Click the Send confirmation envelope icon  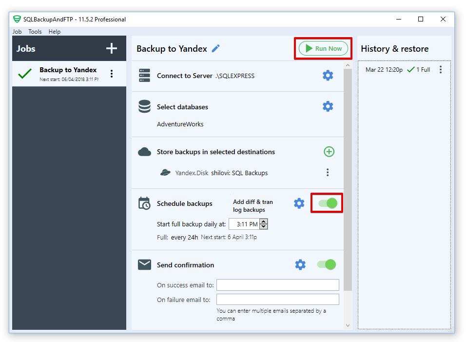144,265
